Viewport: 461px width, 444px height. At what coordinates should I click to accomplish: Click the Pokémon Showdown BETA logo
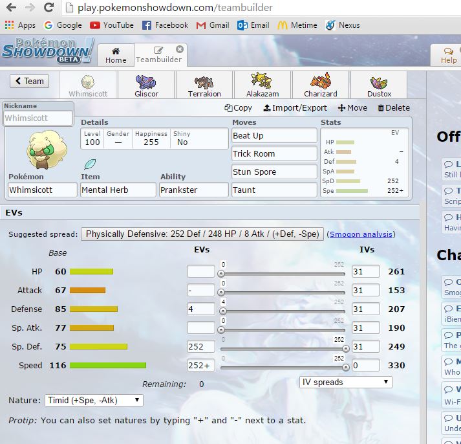(x=47, y=50)
